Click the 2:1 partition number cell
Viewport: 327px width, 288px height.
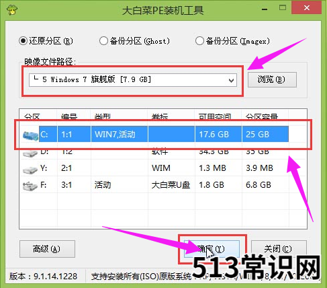(66, 168)
